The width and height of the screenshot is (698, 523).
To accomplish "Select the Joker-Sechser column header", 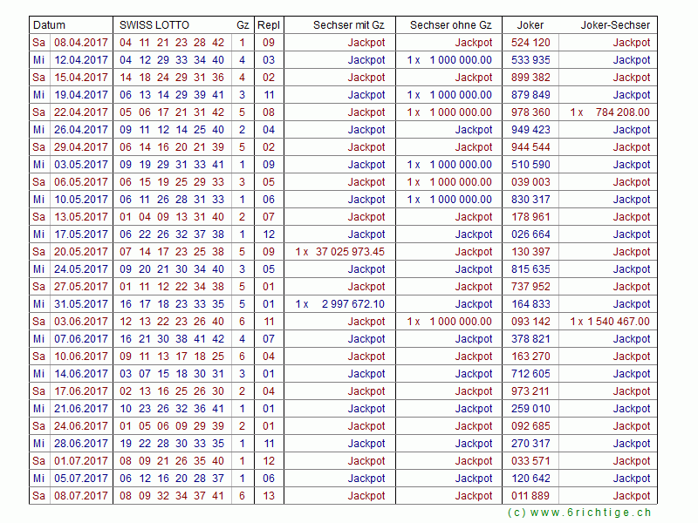I will click(x=615, y=25).
